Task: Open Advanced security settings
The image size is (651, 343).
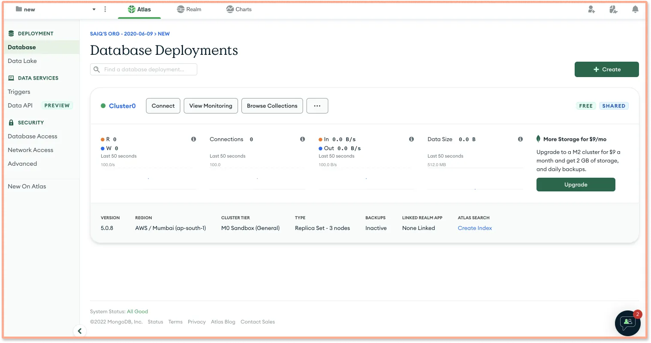Action: tap(22, 164)
